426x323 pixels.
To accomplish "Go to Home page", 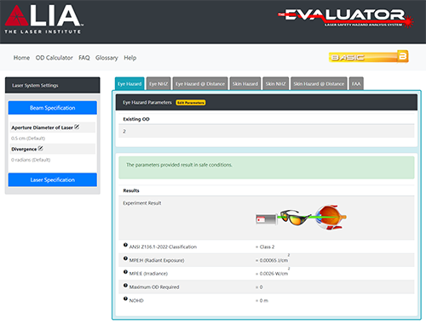I will (x=21, y=58).
